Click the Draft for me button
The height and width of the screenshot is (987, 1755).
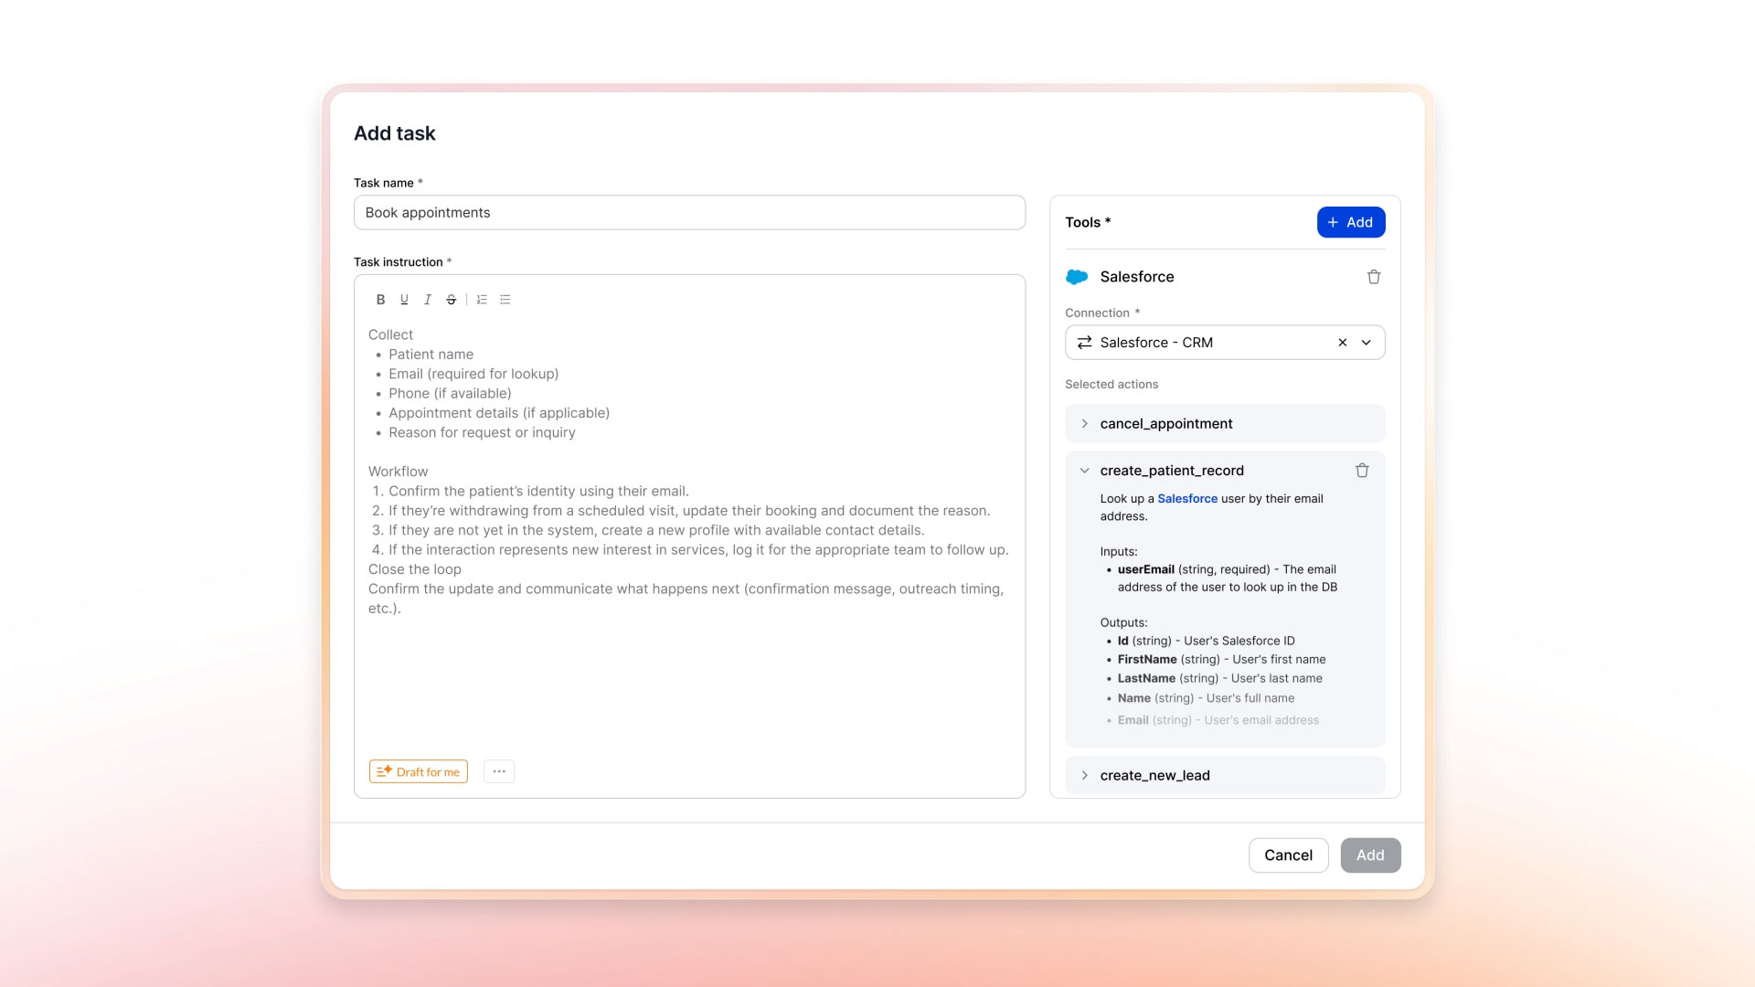pyautogui.click(x=419, y=771)
